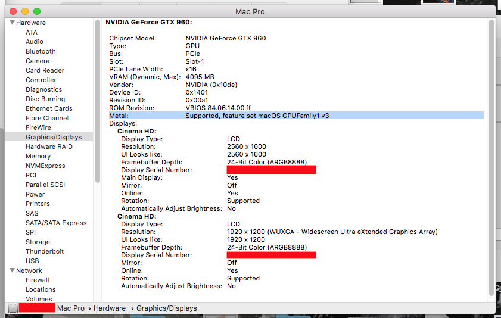
Task: Select Thunderbolt in the sidebar
Action: coord(45,251)
